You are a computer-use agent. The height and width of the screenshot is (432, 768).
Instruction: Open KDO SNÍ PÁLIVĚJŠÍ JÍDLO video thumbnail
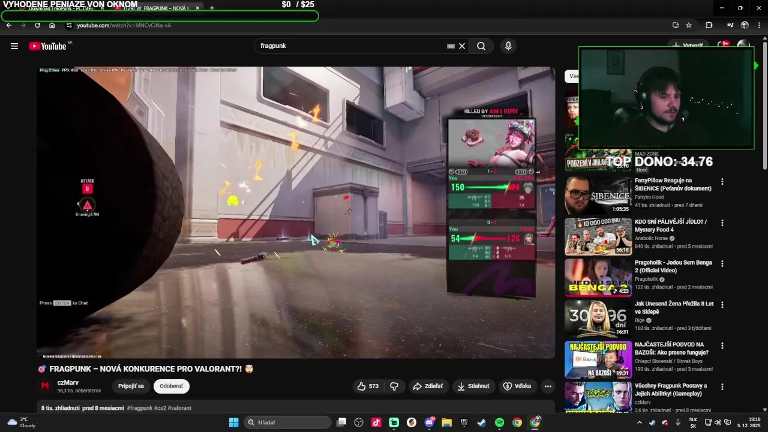pos(598,236)
